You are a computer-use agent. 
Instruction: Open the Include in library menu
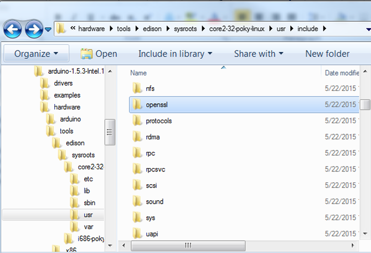[175, 54]
